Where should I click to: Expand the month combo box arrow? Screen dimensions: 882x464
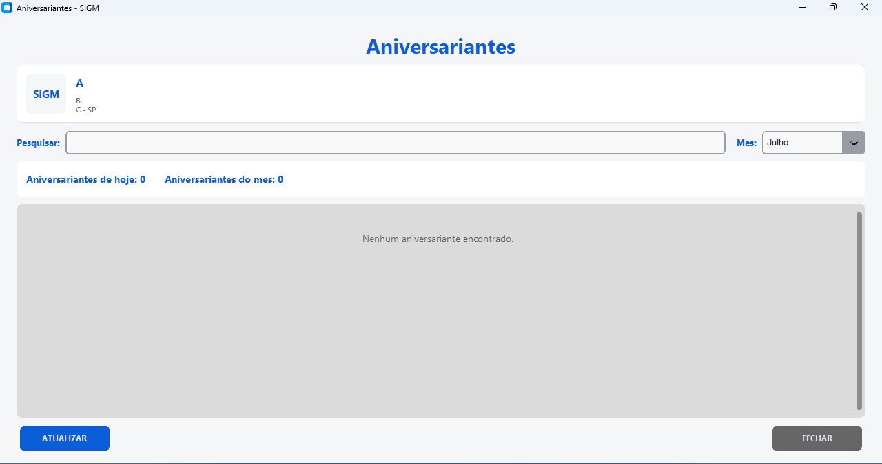tap(854, 143)
